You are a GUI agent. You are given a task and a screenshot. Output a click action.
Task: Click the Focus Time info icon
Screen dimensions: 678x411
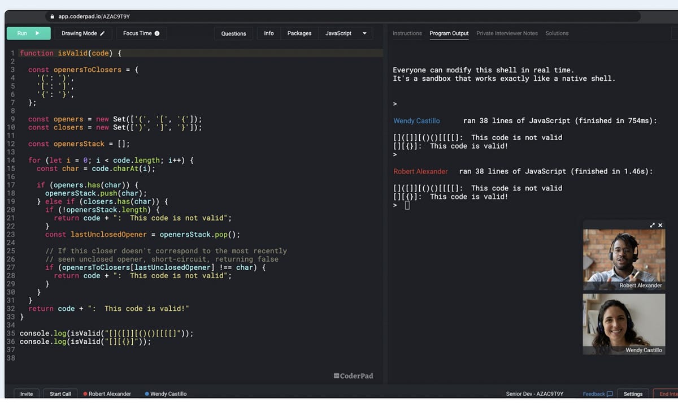coord(157,33)
